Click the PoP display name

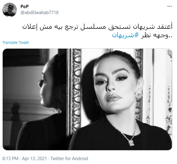click(x=25, y=7)
